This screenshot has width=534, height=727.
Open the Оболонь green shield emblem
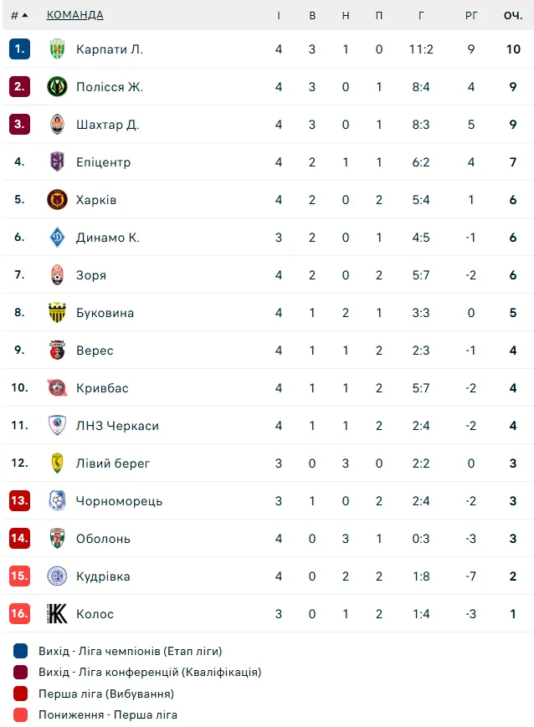tap(57, 538)
